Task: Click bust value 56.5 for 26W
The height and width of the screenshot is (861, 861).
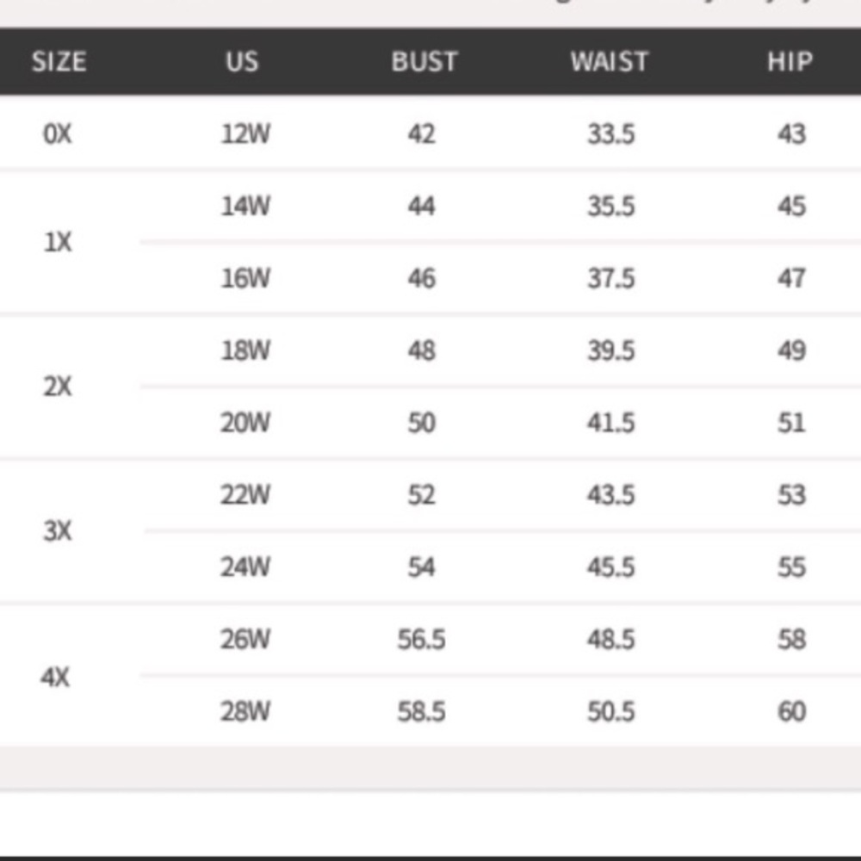Action: tap(422, 640)
